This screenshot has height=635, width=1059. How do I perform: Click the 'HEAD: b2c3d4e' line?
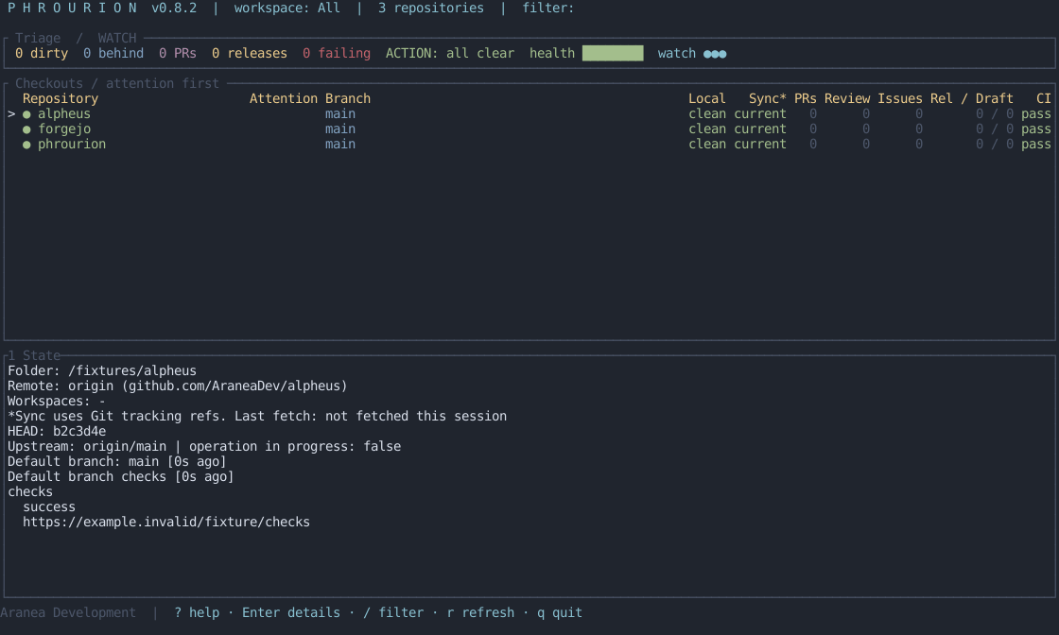click(x=57, y=431)
